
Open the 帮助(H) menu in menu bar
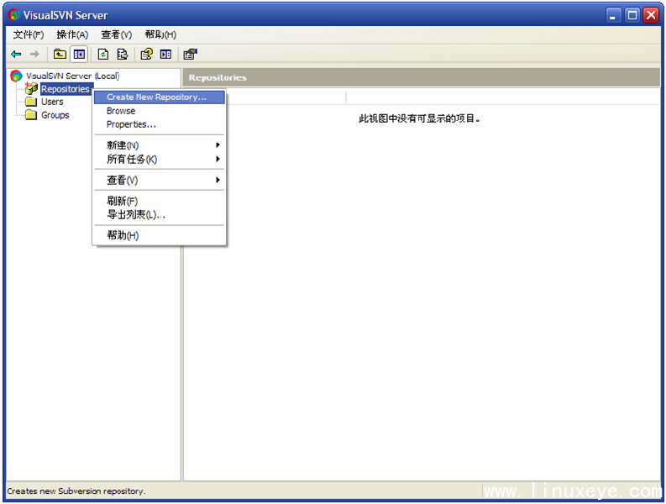point(160,34)
